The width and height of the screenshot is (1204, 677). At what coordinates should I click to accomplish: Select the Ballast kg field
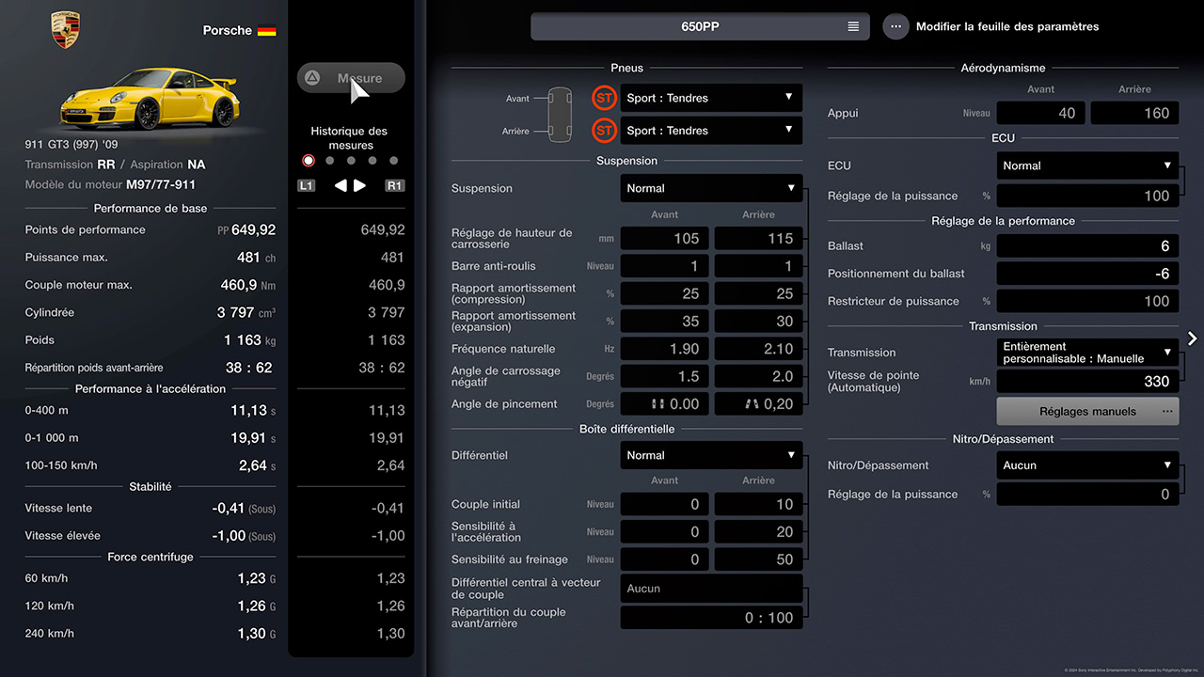click(1087, 245)
